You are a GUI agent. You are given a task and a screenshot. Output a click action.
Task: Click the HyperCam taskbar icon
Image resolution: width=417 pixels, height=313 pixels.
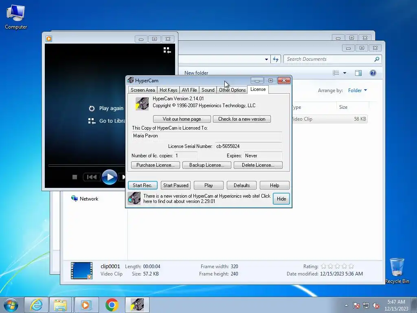coord(137,305)
